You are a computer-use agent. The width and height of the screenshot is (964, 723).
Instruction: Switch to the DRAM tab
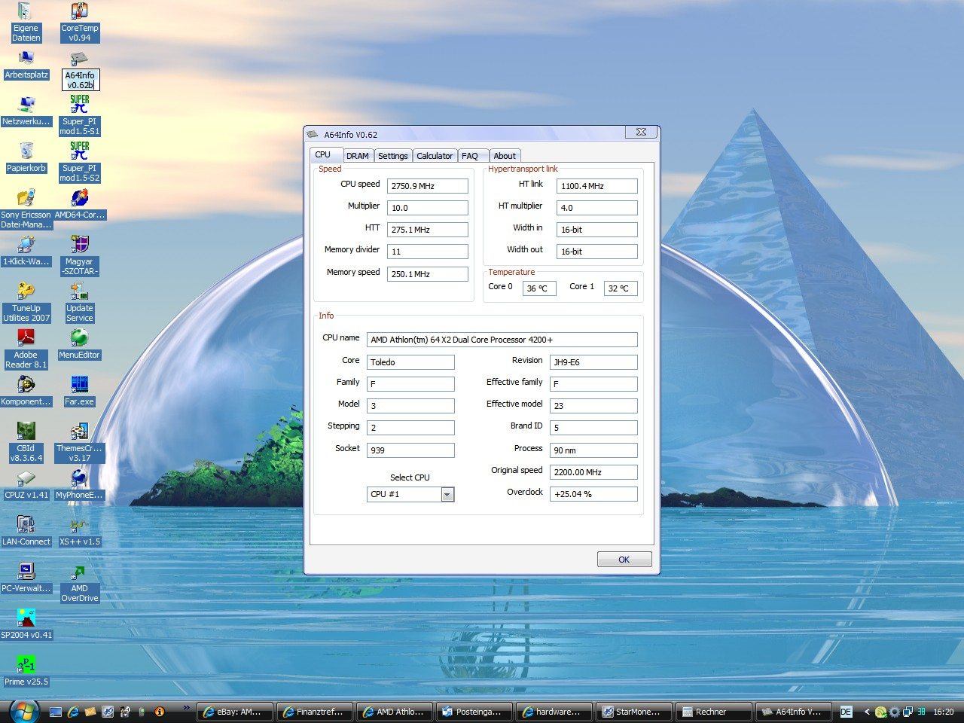[358, 156]
